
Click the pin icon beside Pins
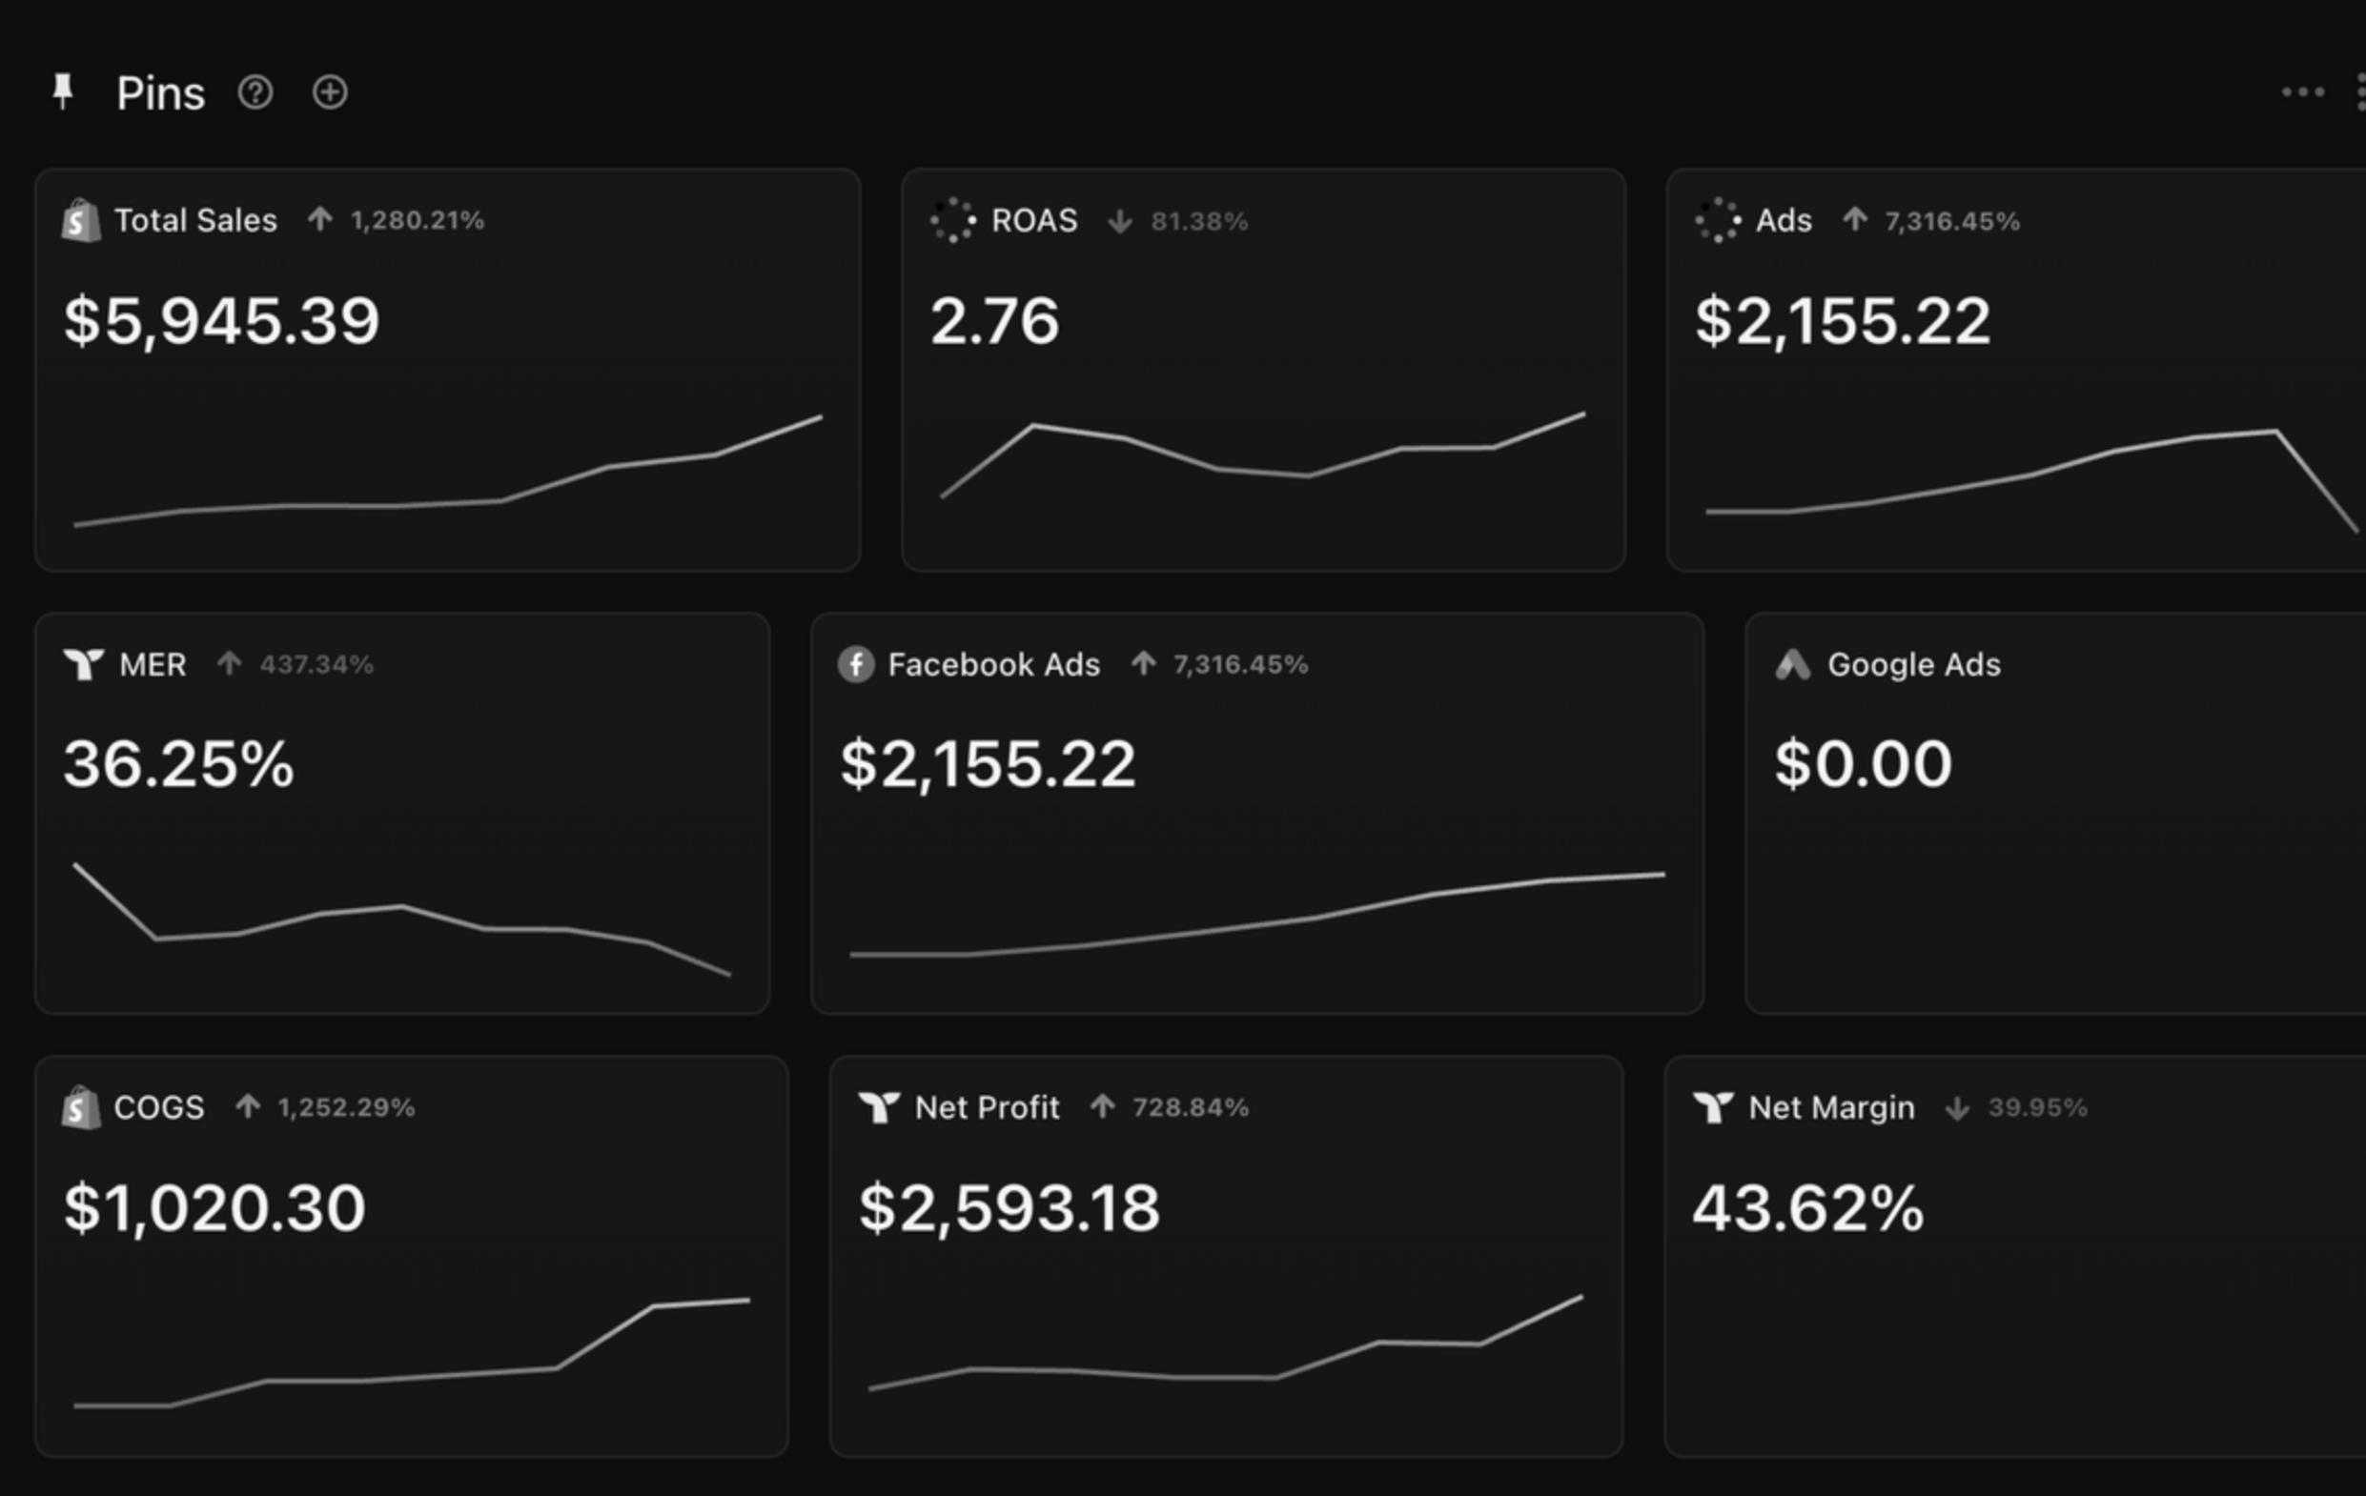(63, 92)
